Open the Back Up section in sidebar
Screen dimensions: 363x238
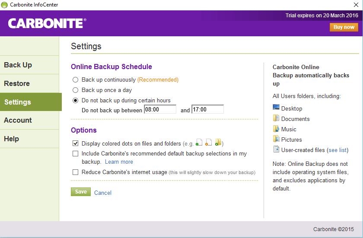pyautogui.click(x=29, y=65)
